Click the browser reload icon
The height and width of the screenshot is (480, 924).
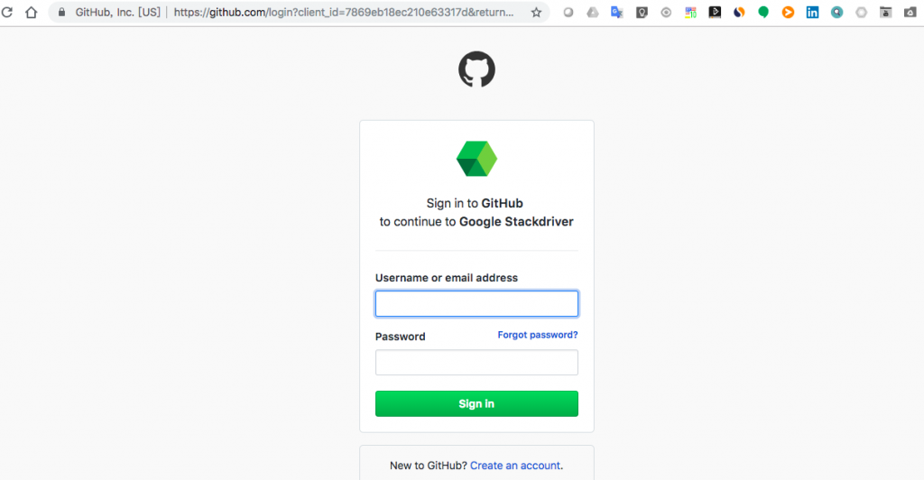pos(7,13)
